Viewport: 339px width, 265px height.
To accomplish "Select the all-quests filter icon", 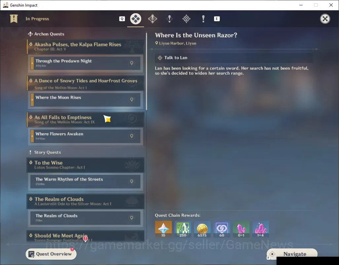I will click(x=135, y=19).
